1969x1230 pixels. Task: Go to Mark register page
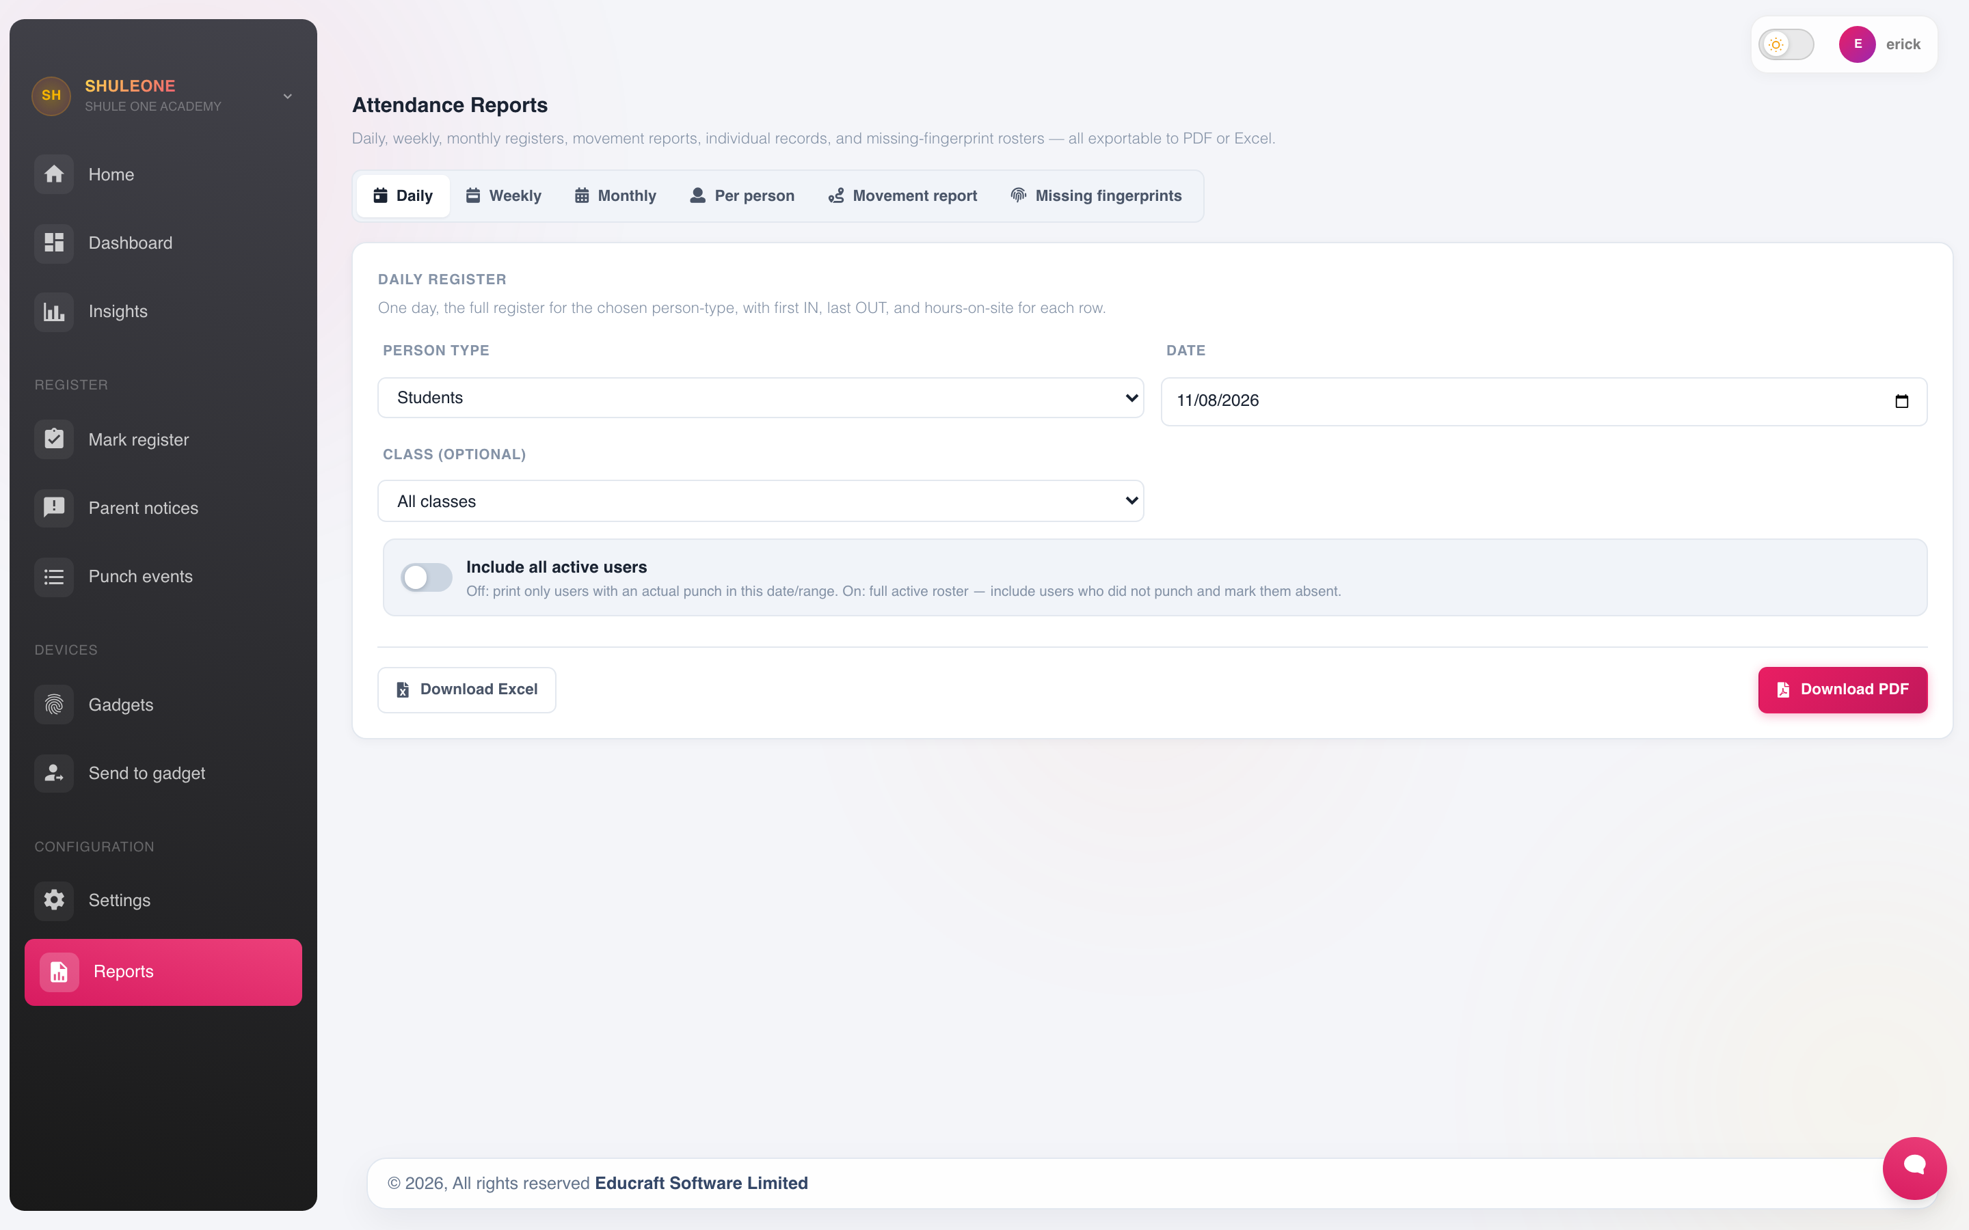163,439
